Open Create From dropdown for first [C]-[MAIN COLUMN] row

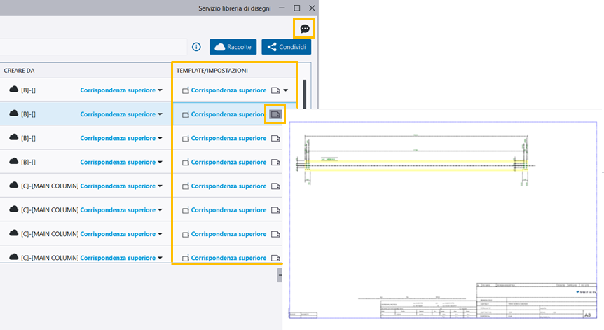pos(160,186)
